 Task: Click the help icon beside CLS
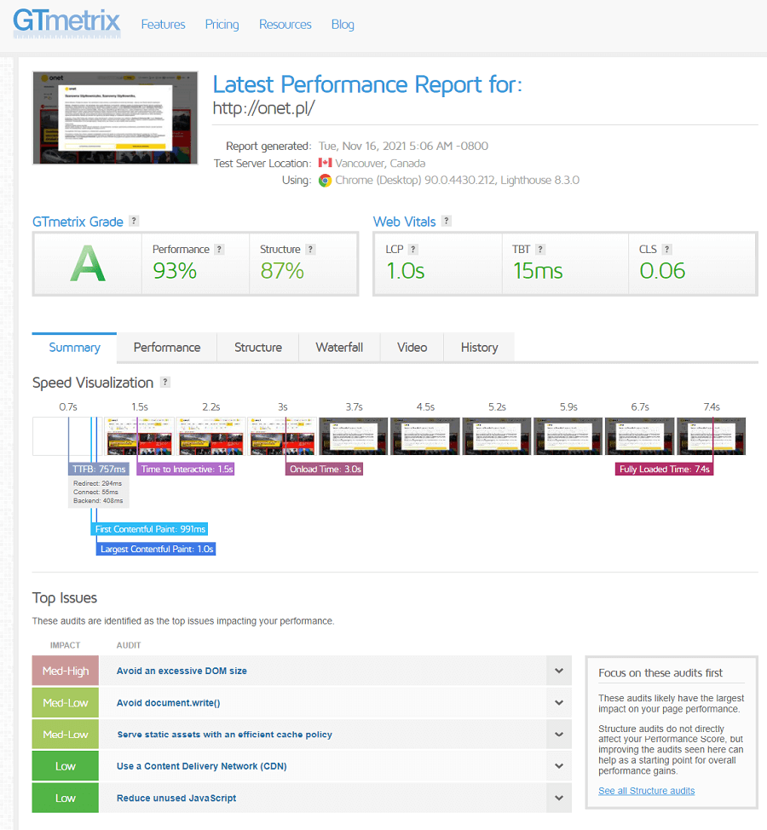[x=667, y=250]
